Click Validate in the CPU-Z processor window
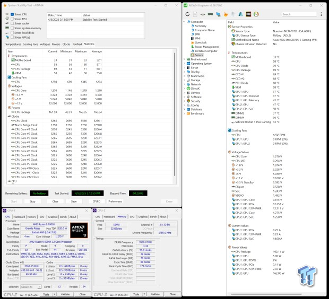Image resolution: width=329 pixels, height=299 pixels. (65, 294)
